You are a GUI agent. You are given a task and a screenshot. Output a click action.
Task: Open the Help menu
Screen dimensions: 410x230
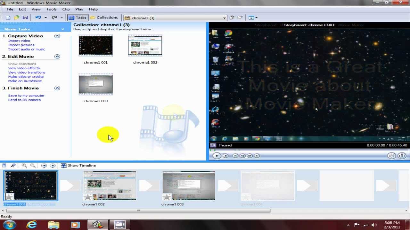[93, 9]
